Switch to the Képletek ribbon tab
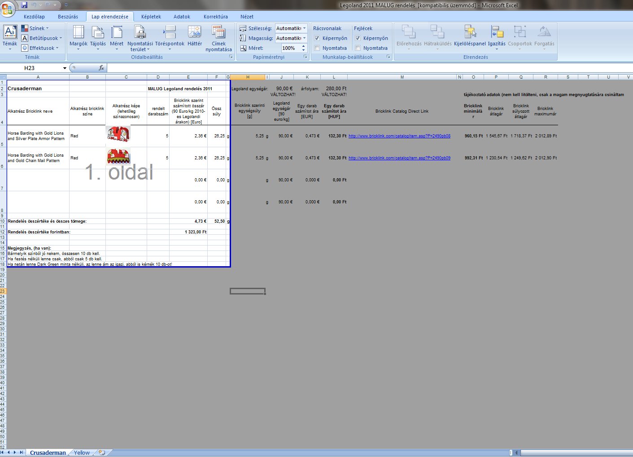This screenshot has width=633, height=457. 151,17
